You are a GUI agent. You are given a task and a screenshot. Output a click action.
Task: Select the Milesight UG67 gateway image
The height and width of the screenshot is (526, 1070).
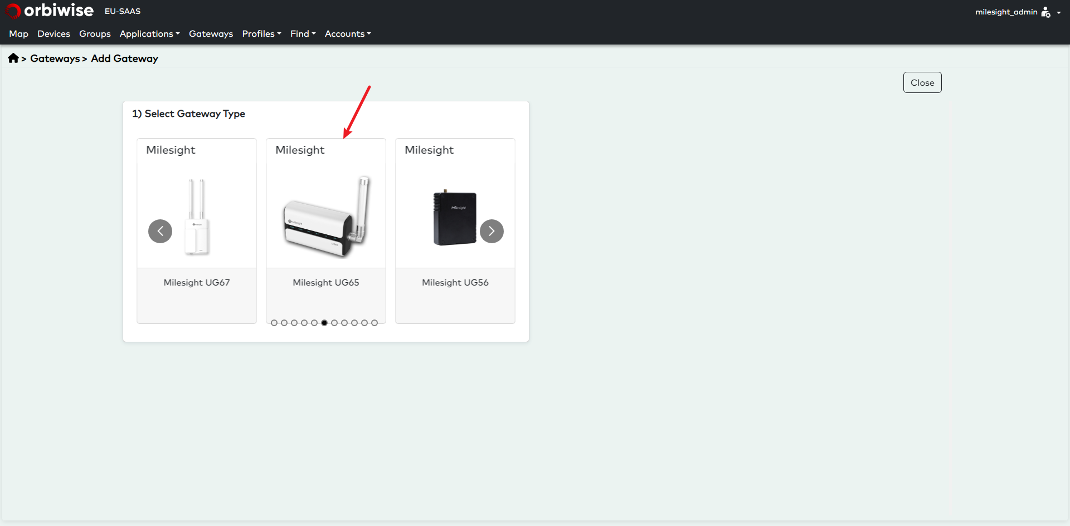point(197,217)
